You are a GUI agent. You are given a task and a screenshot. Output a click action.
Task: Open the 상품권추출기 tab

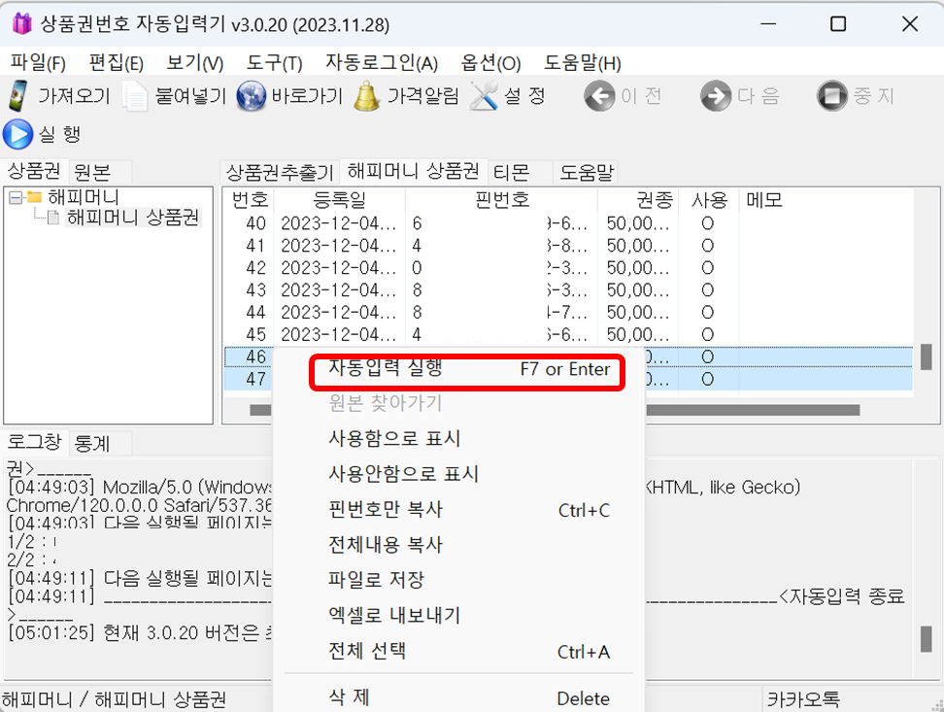[280, 173]
